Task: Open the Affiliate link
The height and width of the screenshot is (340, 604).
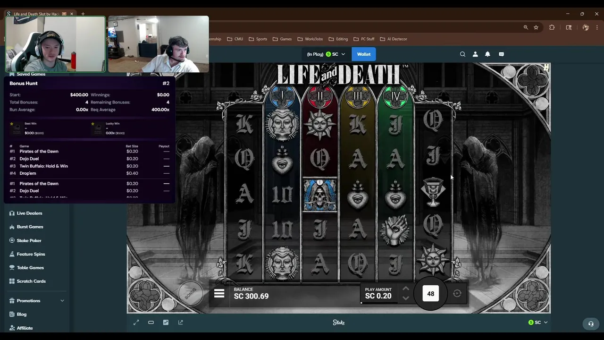Action: click(25, 328)
